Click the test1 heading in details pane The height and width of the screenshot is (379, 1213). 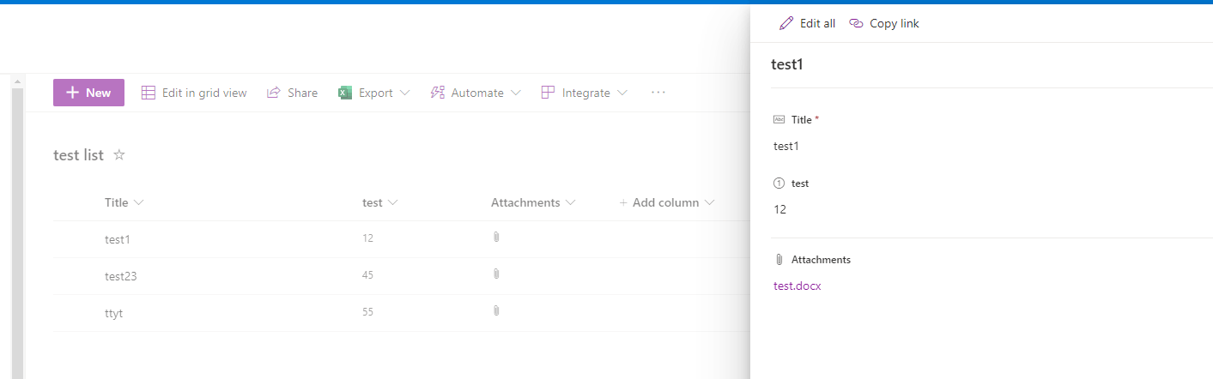[787, 65]
